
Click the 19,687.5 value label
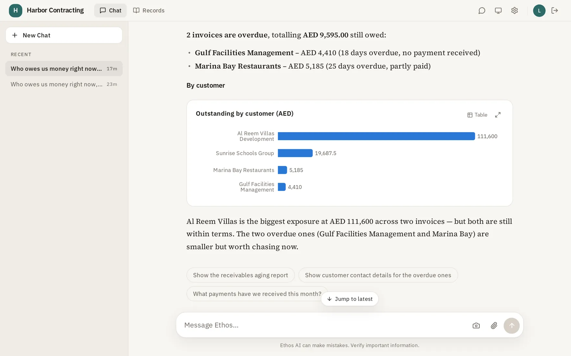pos(326,153)
